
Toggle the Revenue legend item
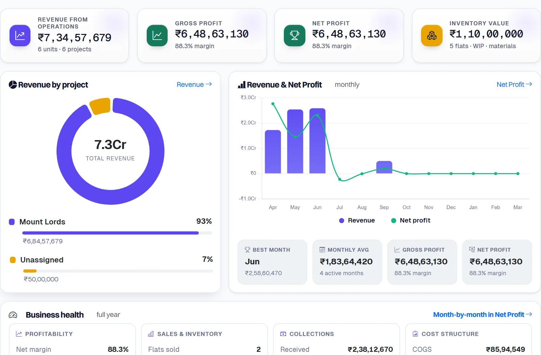[357, 220]
